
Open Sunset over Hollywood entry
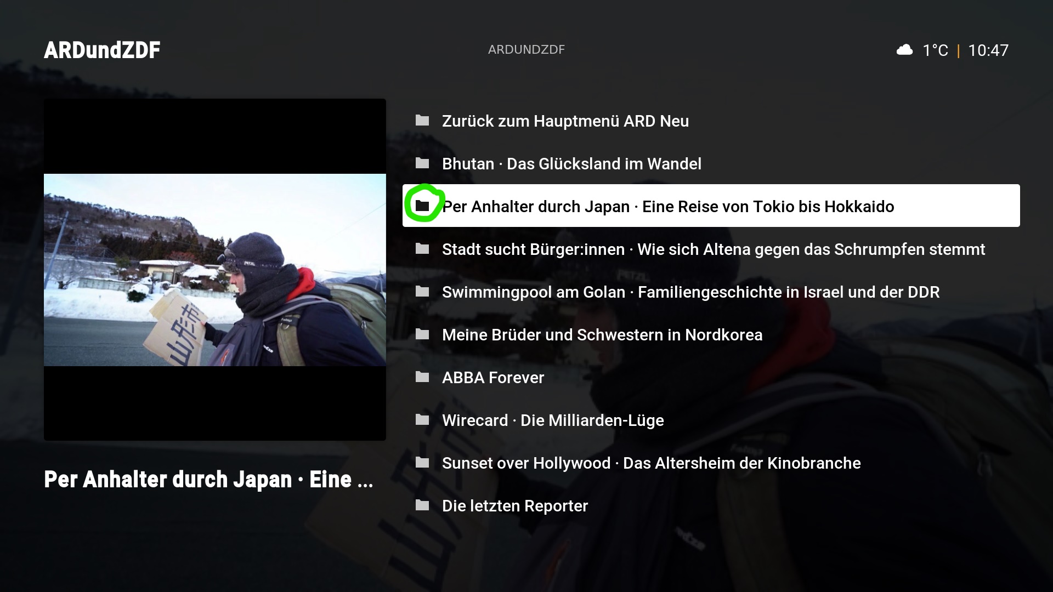[711, 463]
